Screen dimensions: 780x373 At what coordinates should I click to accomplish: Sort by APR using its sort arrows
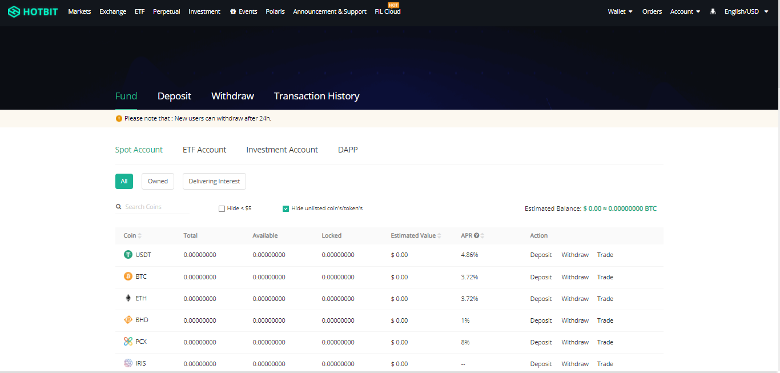click(x=483, y=236)
